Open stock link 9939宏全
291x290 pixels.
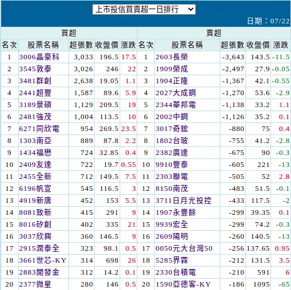[171, 224]
